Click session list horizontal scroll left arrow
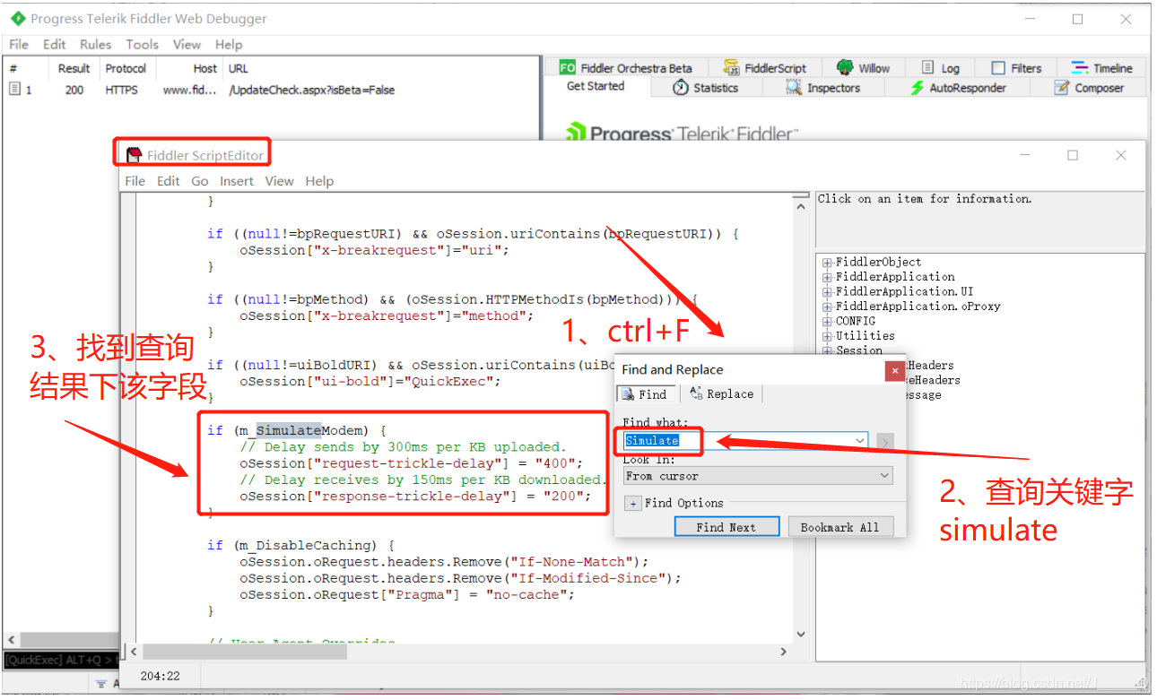Viewport: 1157px width, 700px height. [12, 639]
